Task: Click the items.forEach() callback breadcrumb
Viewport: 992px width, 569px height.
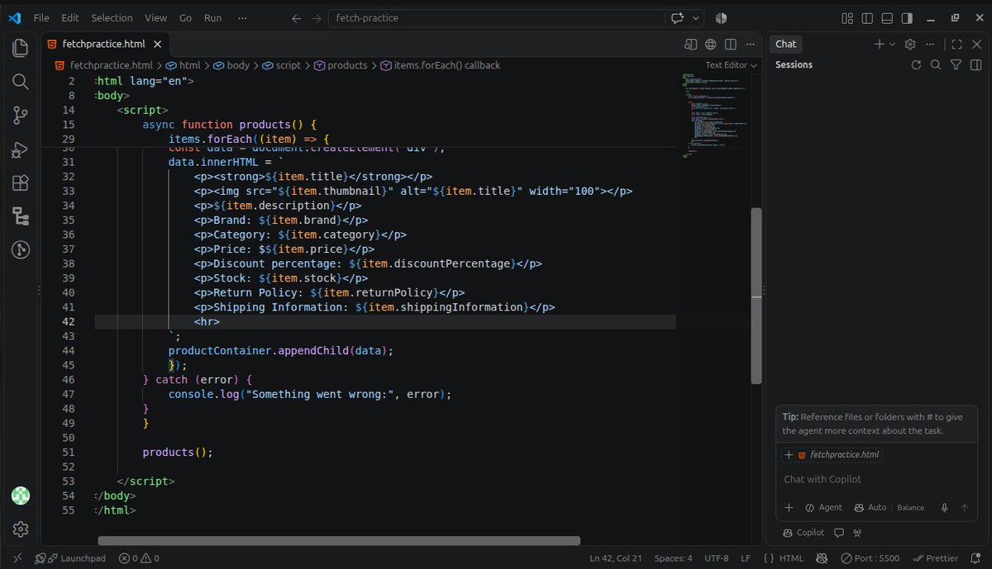Action: (441, 65)
